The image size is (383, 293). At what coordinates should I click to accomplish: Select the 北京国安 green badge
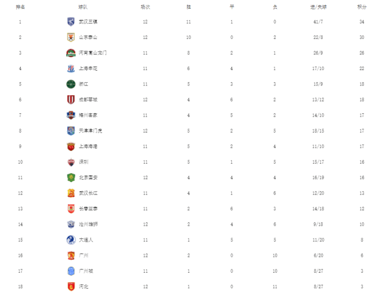[x=71, y=177]
